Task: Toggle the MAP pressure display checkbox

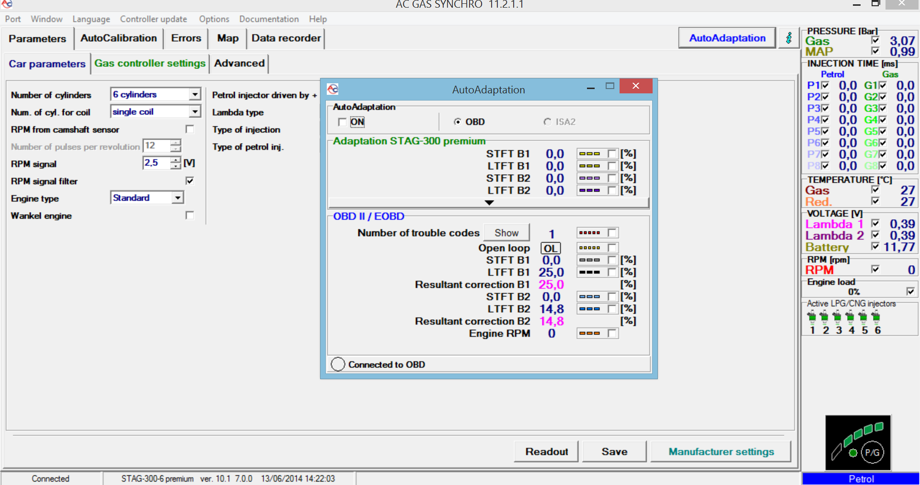Action: [875, 51]
